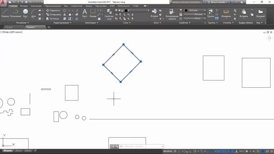Select the Текст (Text) annotation tool
Viewport: 274px width, 154px height.
[x=85, y=13]
